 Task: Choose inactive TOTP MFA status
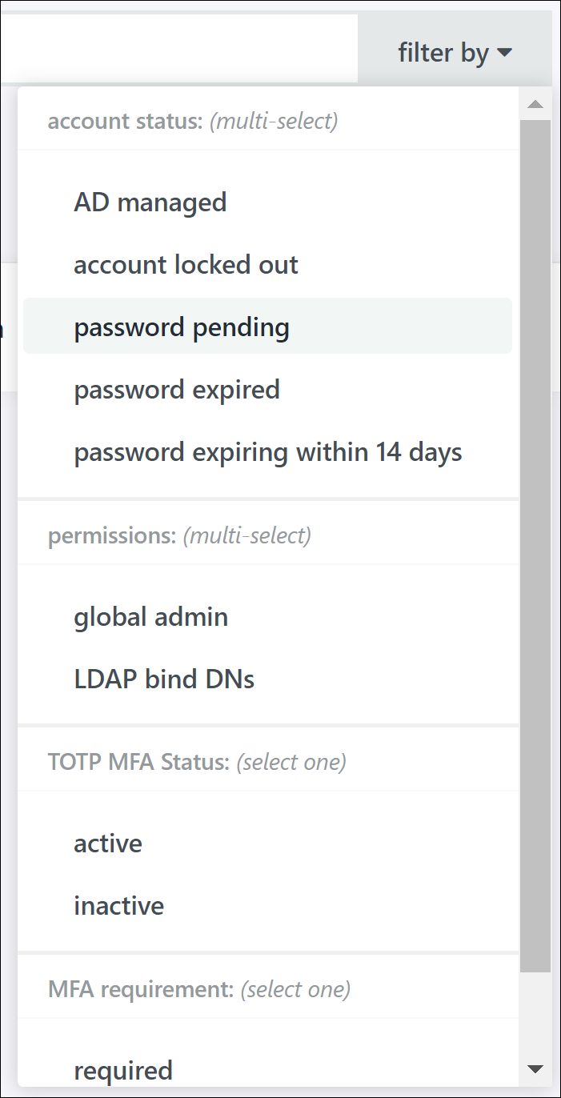pos(119,906)
